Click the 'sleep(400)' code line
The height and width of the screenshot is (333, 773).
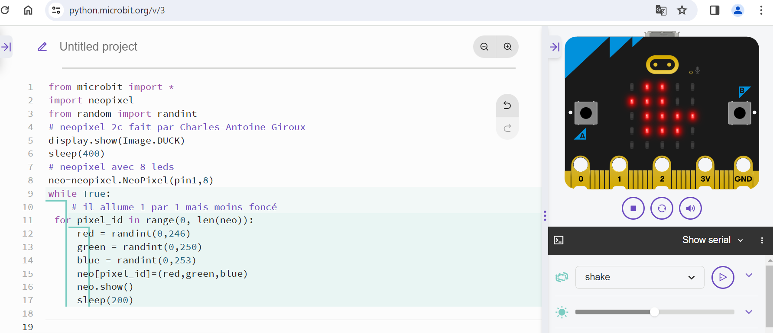[77, 154]
